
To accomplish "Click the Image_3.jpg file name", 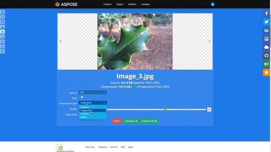I will (135, 76).
